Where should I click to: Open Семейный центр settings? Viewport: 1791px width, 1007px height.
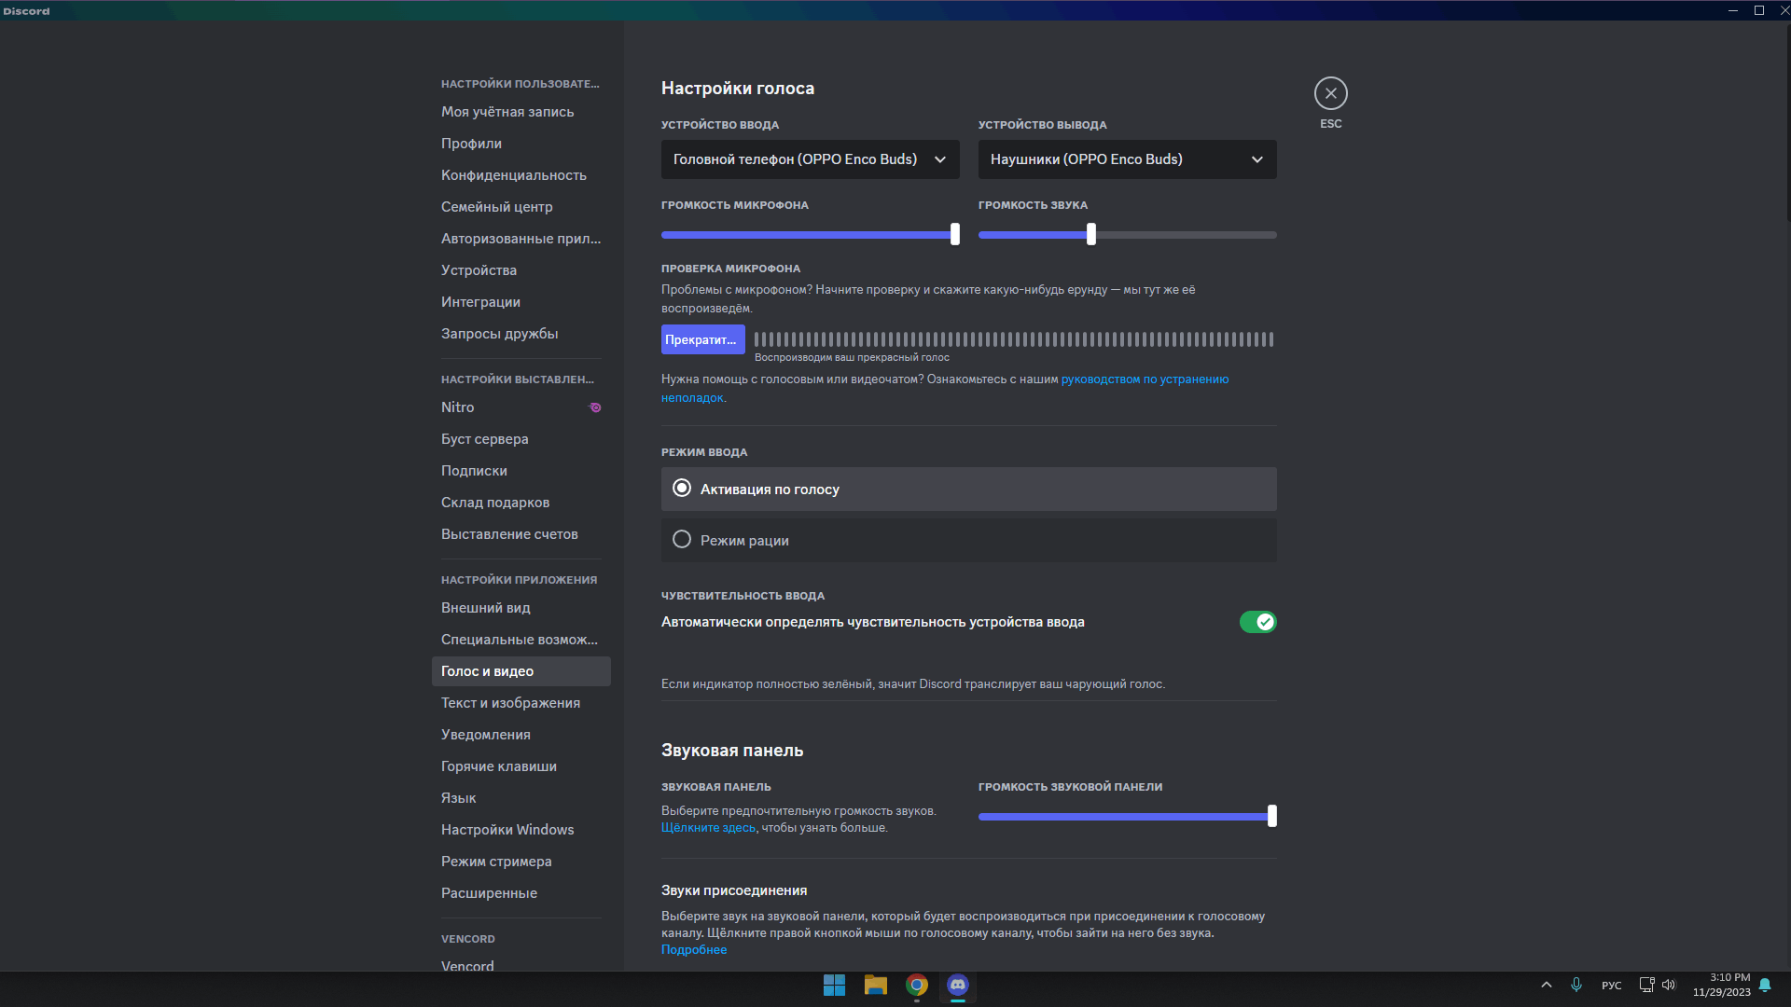click(521, 207)
